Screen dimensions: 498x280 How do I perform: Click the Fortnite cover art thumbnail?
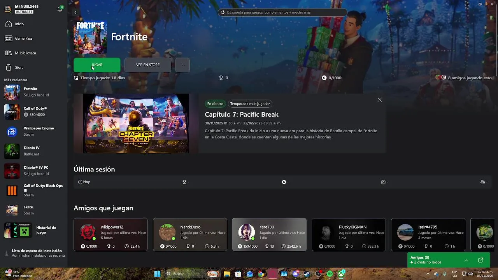click(90, 37)
